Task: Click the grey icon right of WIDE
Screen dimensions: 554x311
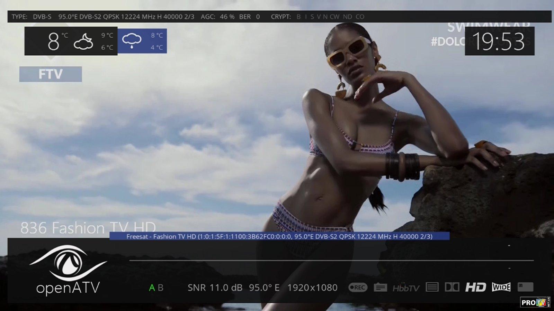Action: coord(525,287)
